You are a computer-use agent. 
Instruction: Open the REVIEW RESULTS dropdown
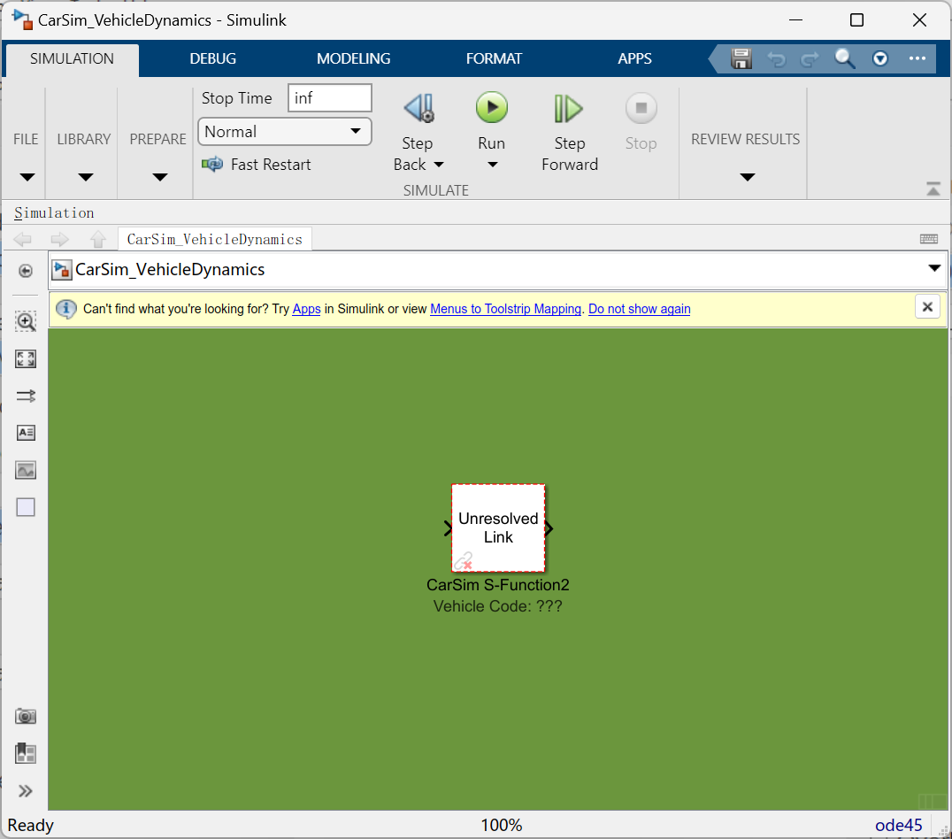[x=748, y=177]
